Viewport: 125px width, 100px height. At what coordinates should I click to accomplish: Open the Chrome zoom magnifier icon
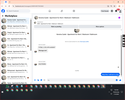(111, 6)
